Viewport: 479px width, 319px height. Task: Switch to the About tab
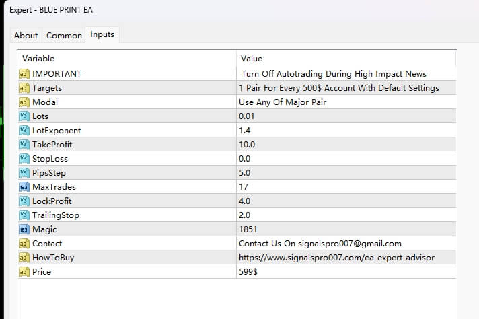pos(26,36)
